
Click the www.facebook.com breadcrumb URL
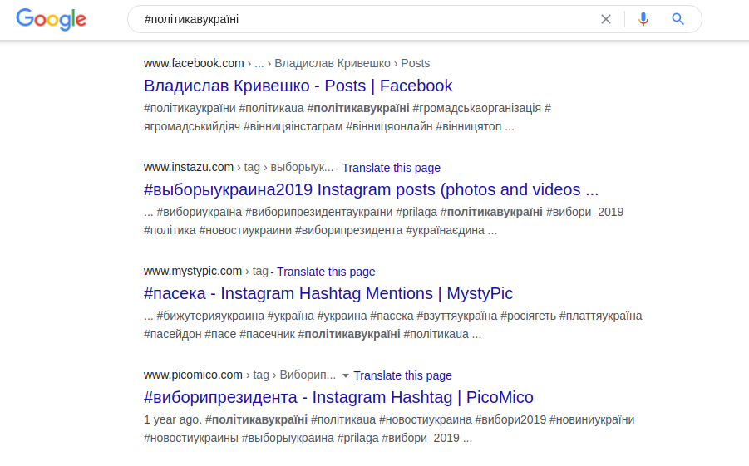(194, 63)
